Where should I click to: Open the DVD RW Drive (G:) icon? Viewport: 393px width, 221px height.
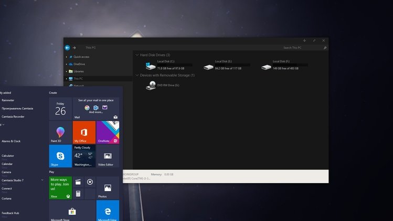tap(151, 86)
